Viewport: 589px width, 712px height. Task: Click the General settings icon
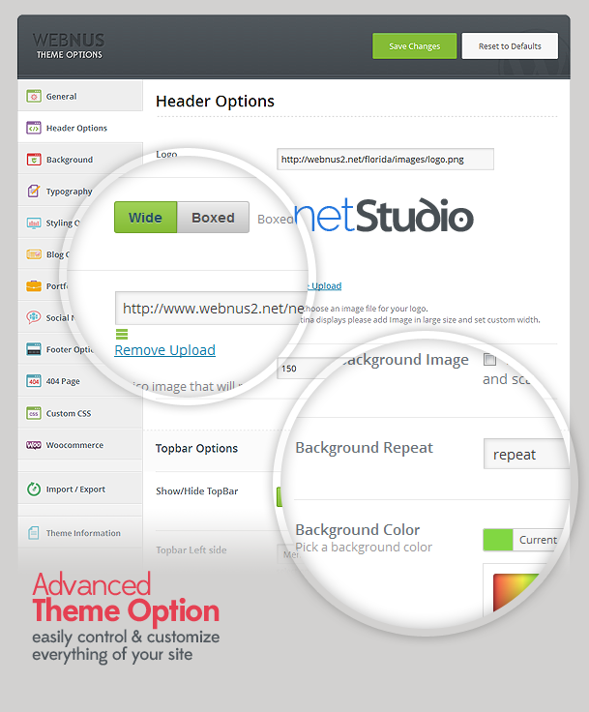[x=34, y=97]
